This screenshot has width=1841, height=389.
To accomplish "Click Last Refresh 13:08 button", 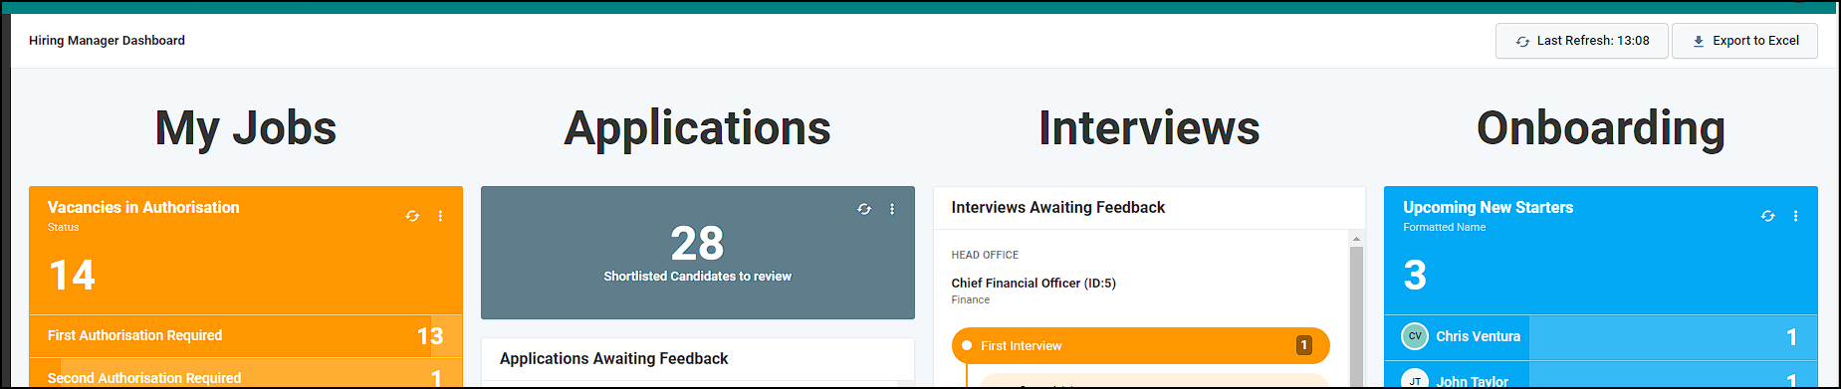I will pyautogui.click(x=1582, y=41).
